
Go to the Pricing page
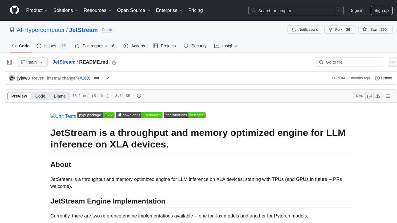[x=196, y=10]
